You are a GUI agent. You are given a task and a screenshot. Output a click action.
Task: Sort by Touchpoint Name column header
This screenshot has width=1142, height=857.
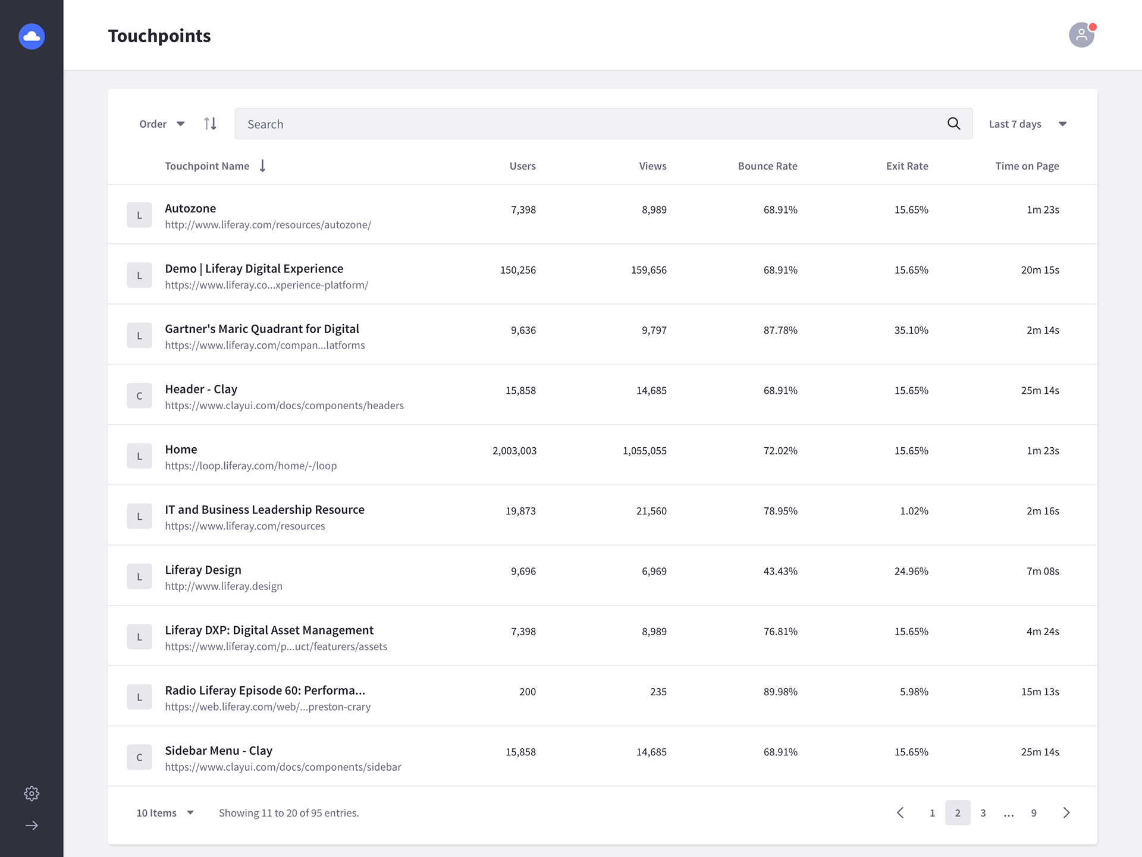coord(207,166)
